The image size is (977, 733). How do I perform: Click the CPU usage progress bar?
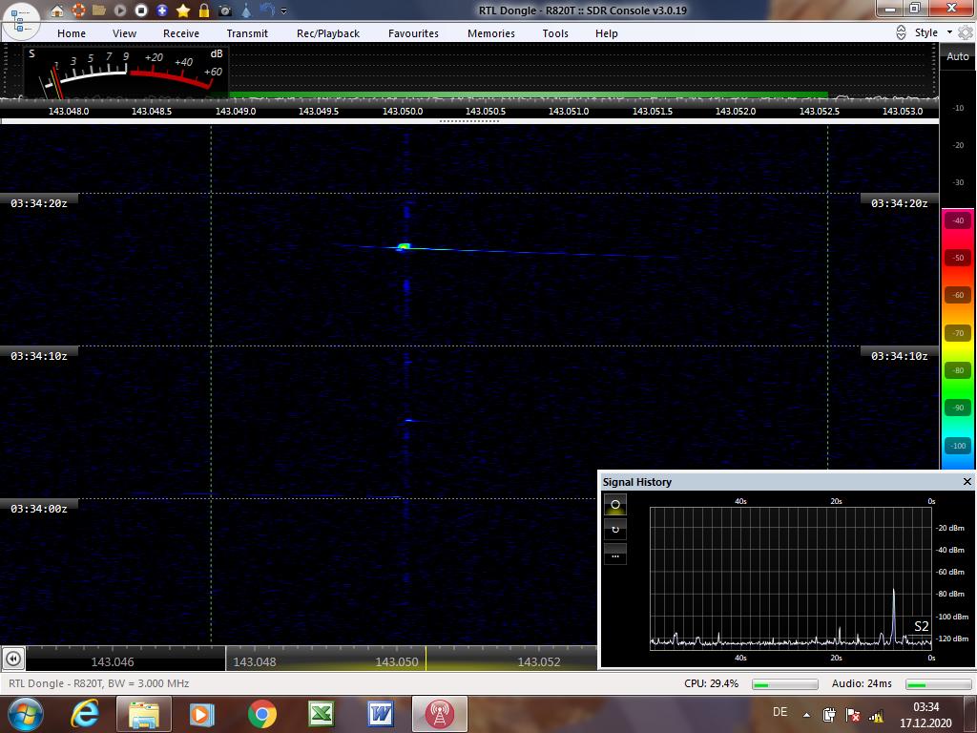coord(784,684)
